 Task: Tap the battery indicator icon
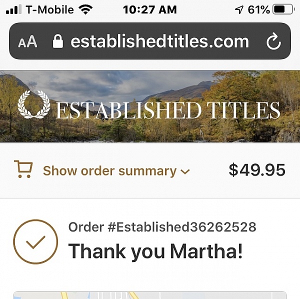pos(283,9)
